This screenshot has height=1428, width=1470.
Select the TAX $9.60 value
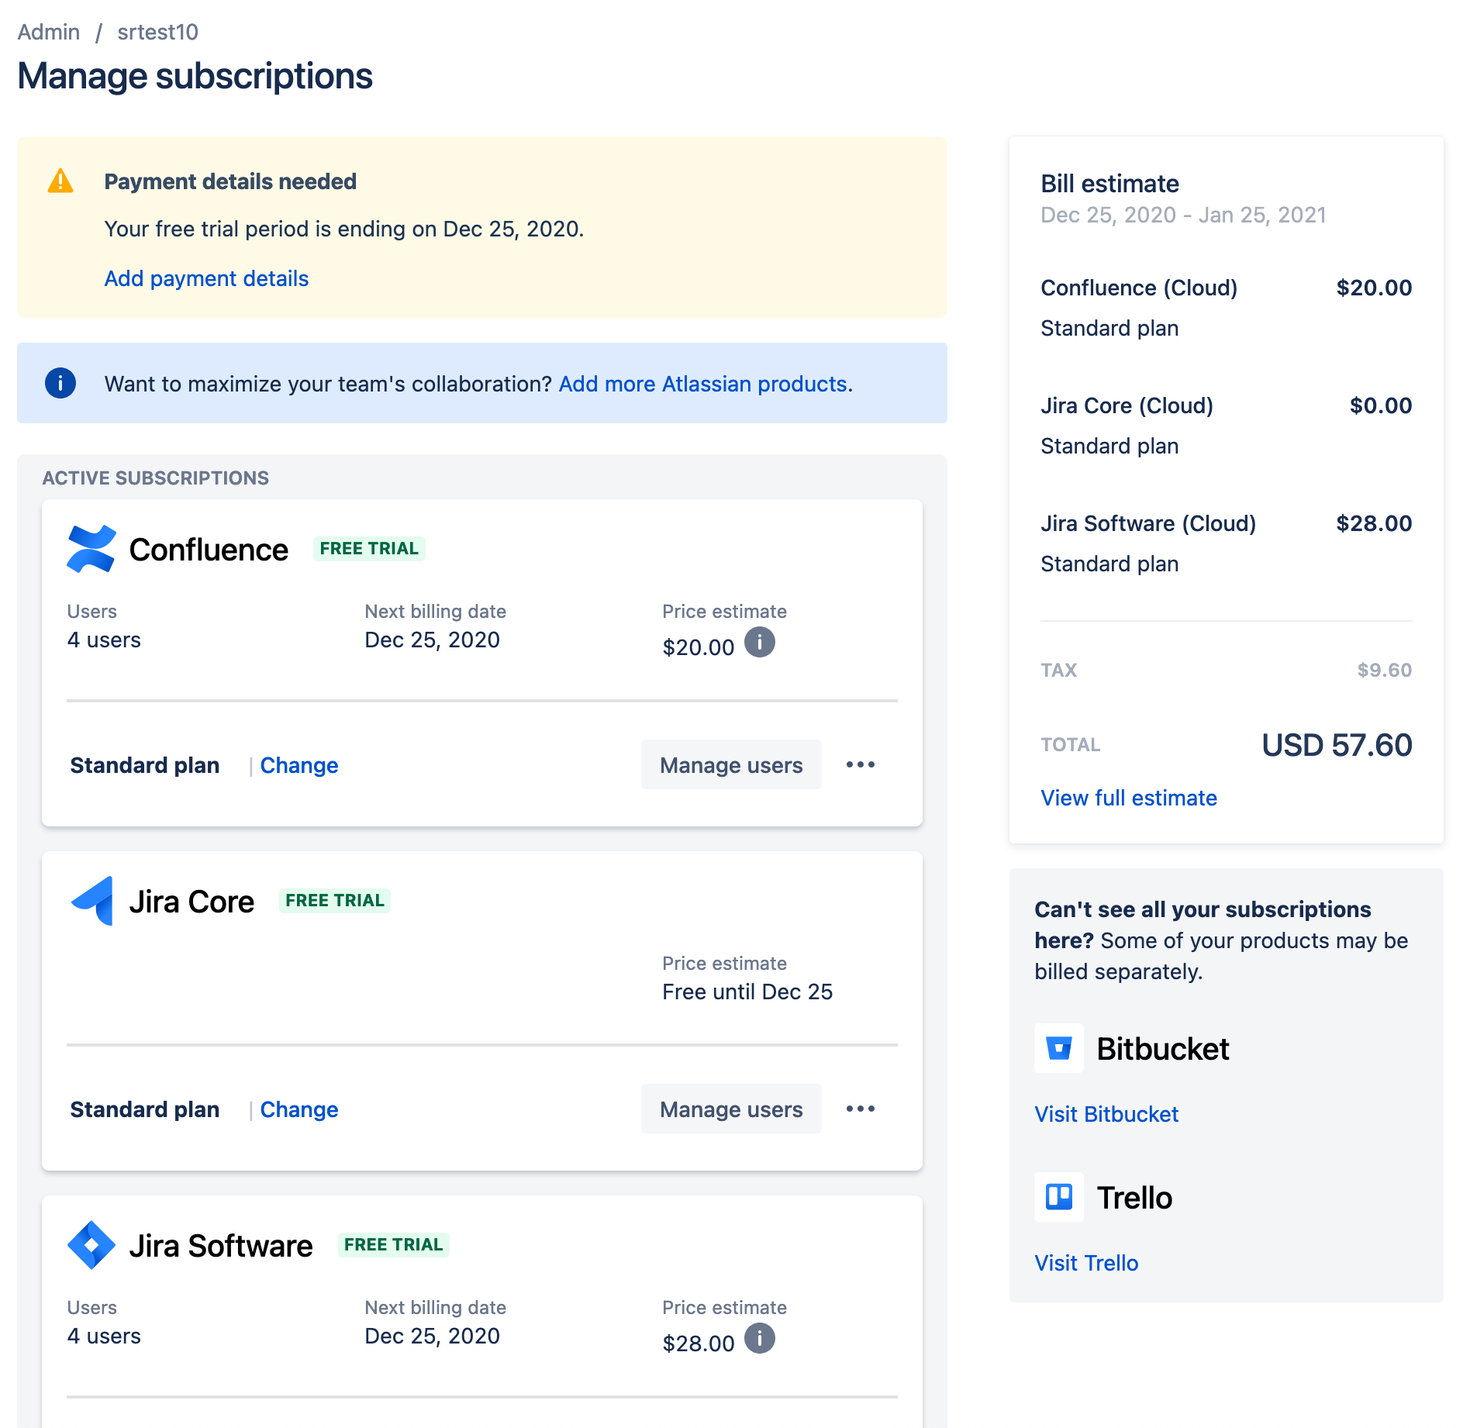[x=1385, y=670]
